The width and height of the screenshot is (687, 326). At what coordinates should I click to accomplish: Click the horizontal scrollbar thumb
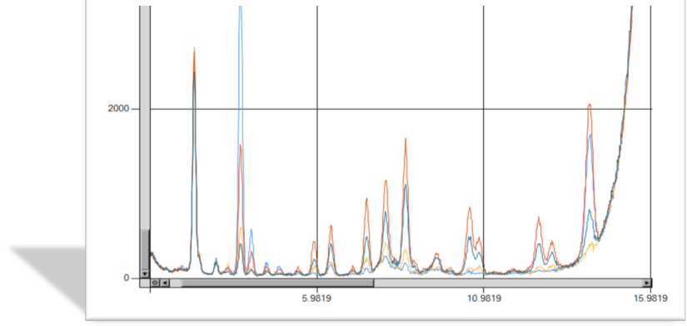tap(278, 283)
